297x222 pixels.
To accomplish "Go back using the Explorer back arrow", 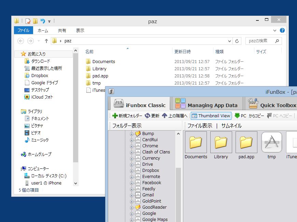I will click(x=20, y=41).
